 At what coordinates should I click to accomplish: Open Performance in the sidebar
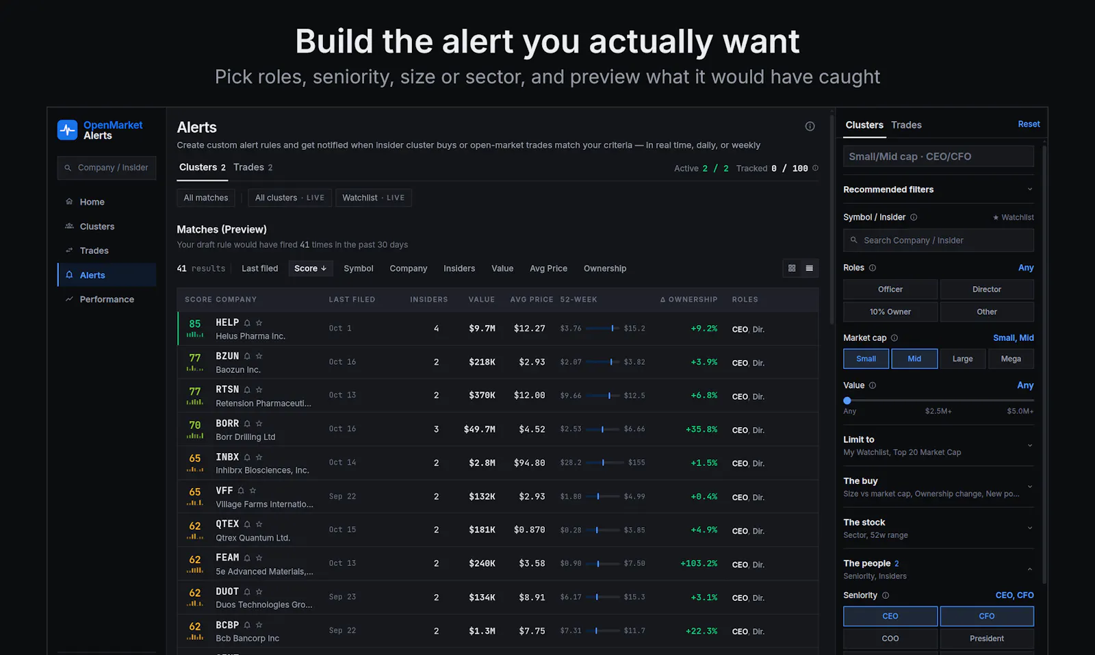pos(107,299)
